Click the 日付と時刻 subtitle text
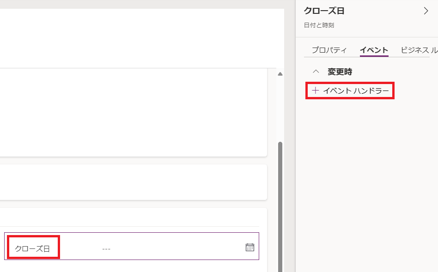This screenshot has height=272, width=438. coord(319,25)
